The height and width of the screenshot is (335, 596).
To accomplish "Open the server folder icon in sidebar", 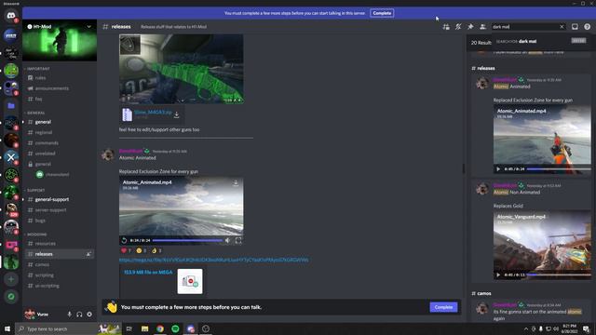I will (11, 105).
